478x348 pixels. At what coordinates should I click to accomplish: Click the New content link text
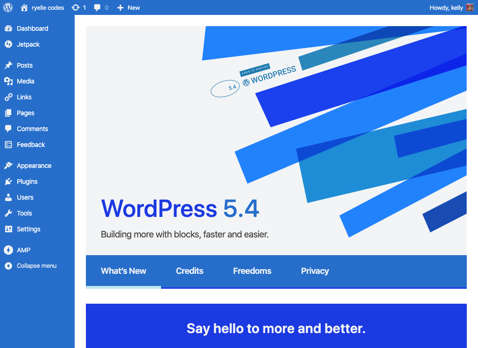click(134, 7)
